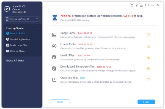Screen dimensions: 165x109
Task: Click the '70.64 MB of space can be freed' headline
Action: pos(101,16)
